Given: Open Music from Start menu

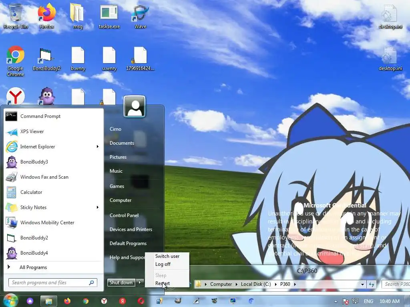Looking at the screenshot, I should (x=116, y=171).
